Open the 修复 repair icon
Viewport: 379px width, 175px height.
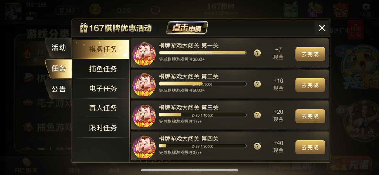pos(291,10)
